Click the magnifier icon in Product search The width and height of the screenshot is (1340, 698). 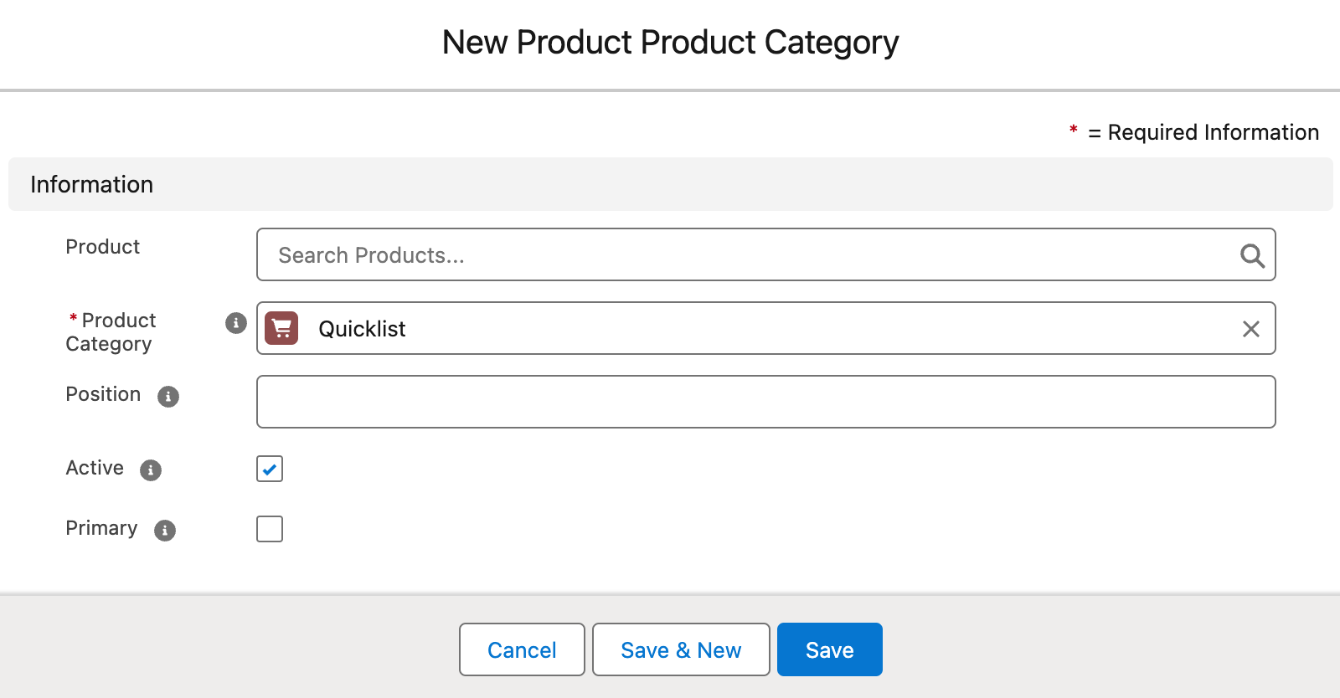tap(1252, 255)
